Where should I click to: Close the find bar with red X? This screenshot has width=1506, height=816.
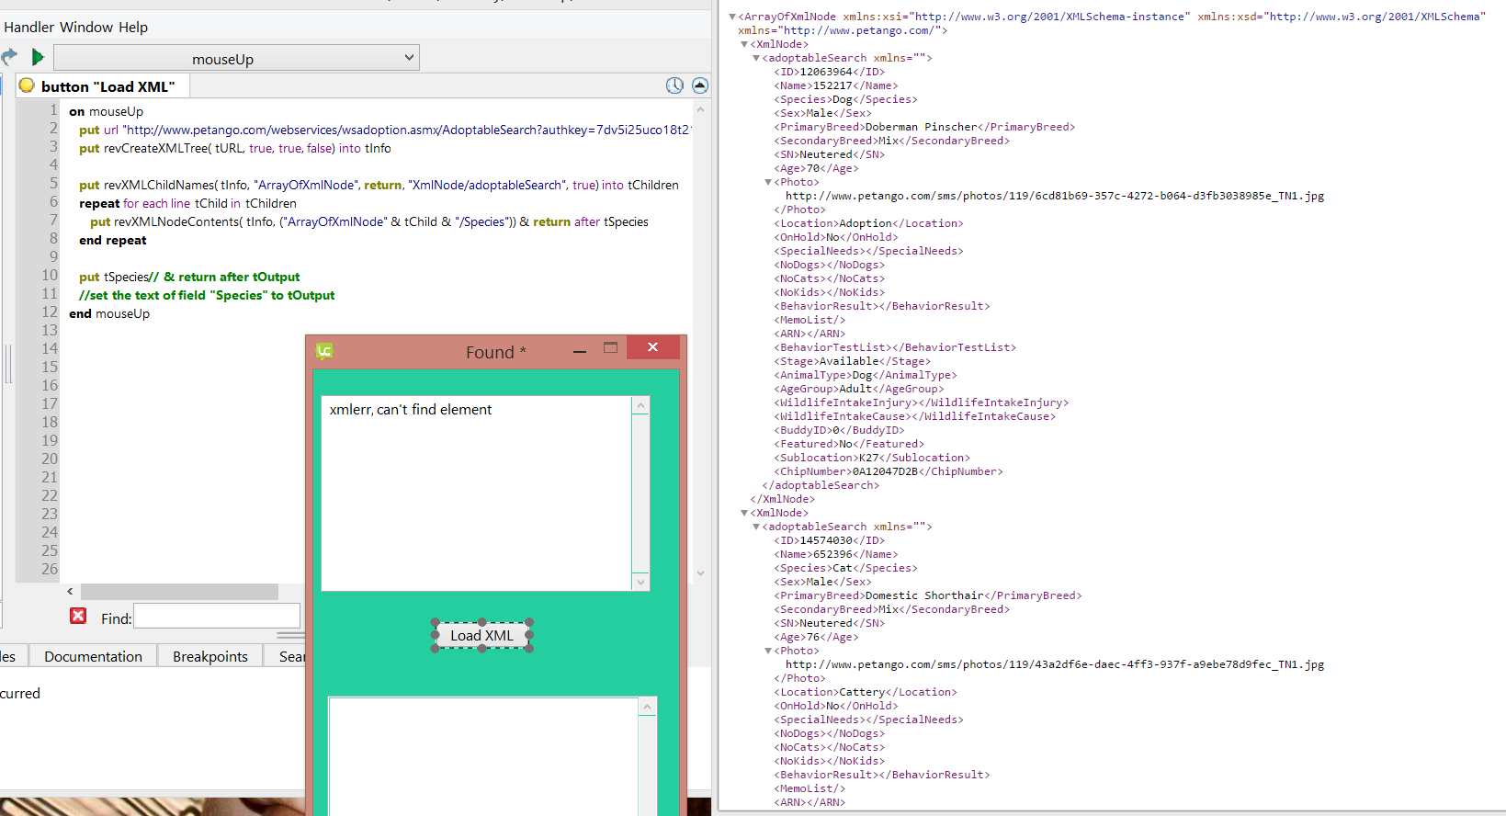(78, 616)
